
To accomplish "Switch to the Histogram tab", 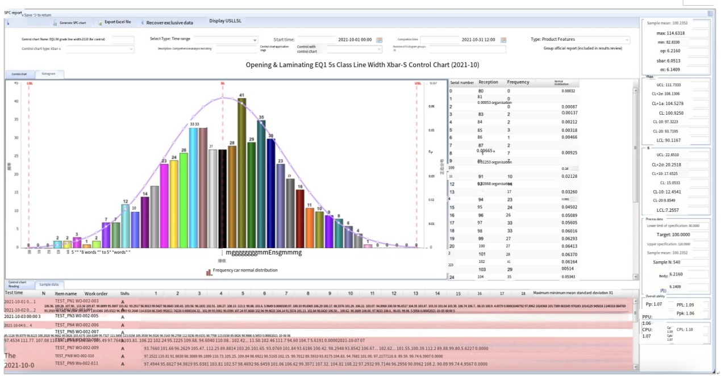I will pyautogui.click(x=49, y=74).
